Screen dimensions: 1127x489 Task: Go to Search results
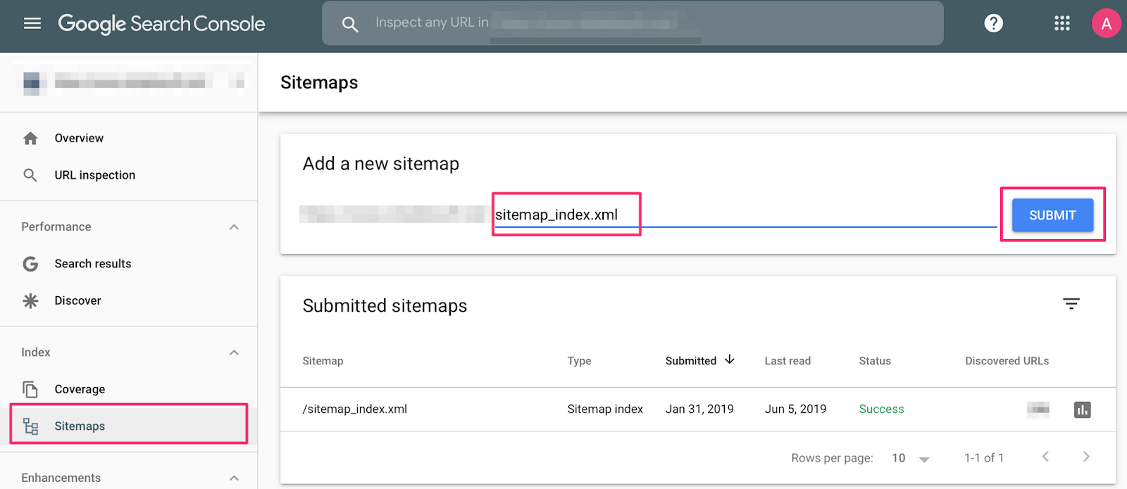coord(93,264)
